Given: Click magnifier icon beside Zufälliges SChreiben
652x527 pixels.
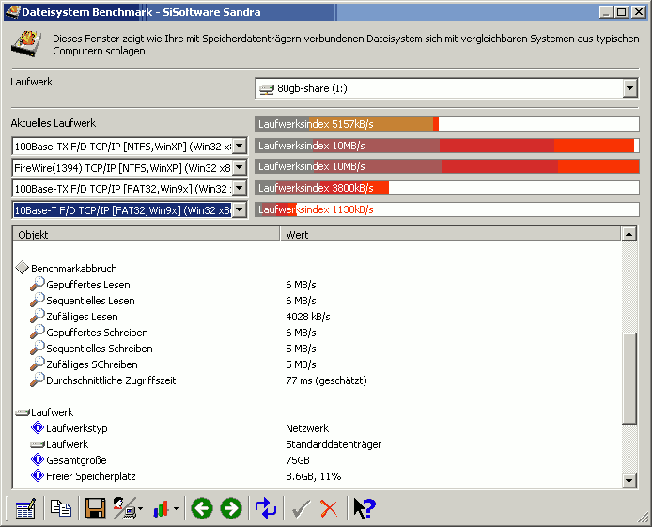Looking at the screenshot, I should point(37,364).
